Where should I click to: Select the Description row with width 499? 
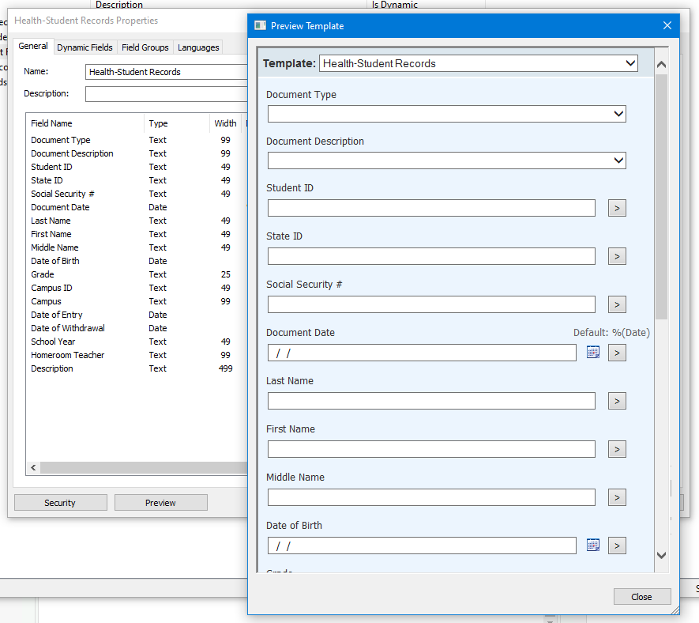pos(136,368)
